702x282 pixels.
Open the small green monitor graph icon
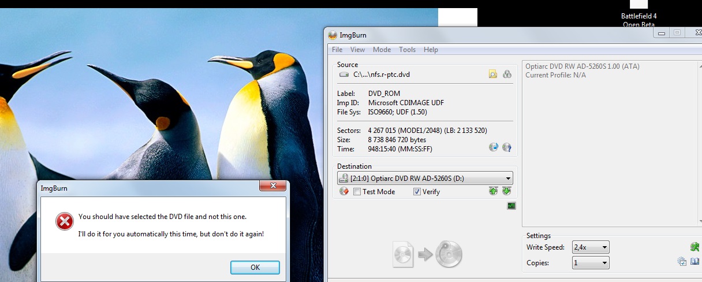coord(511,206)
